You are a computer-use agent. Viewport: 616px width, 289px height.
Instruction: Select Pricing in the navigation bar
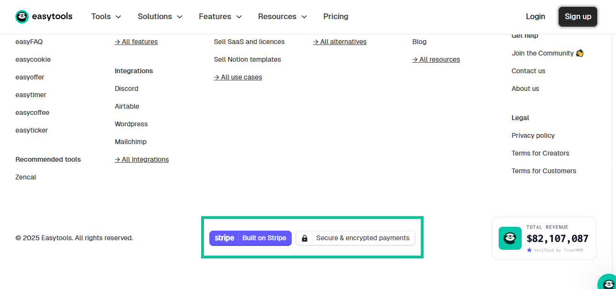pyautogui.click(x=336, y=16)
